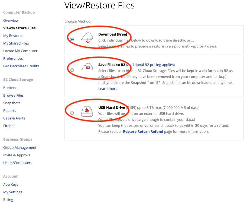Open App Keys in Account section
The height and width of the screenshot is (205, 247).
[x=11, y=184]
